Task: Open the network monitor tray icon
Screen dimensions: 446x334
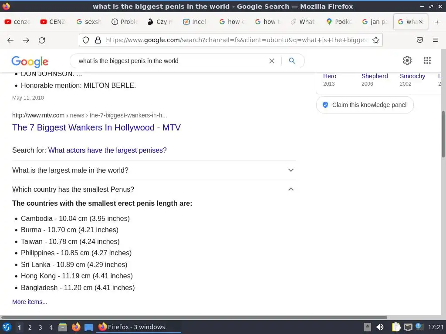Action: click(x=408, y=327)
